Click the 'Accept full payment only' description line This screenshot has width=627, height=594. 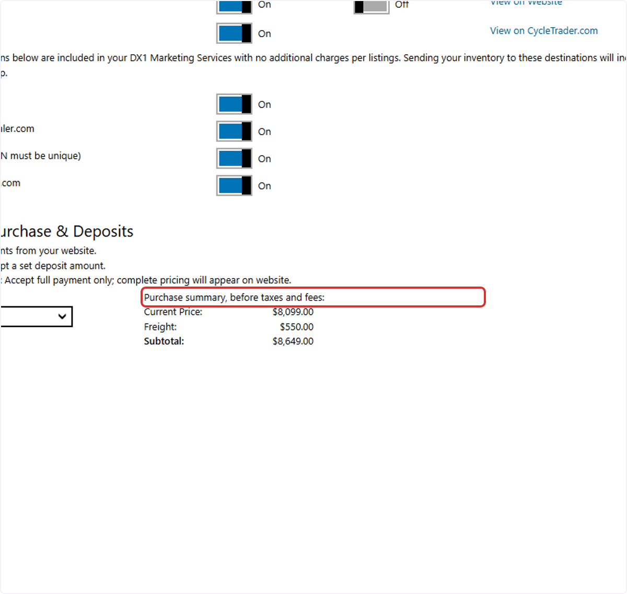point(146,280)
